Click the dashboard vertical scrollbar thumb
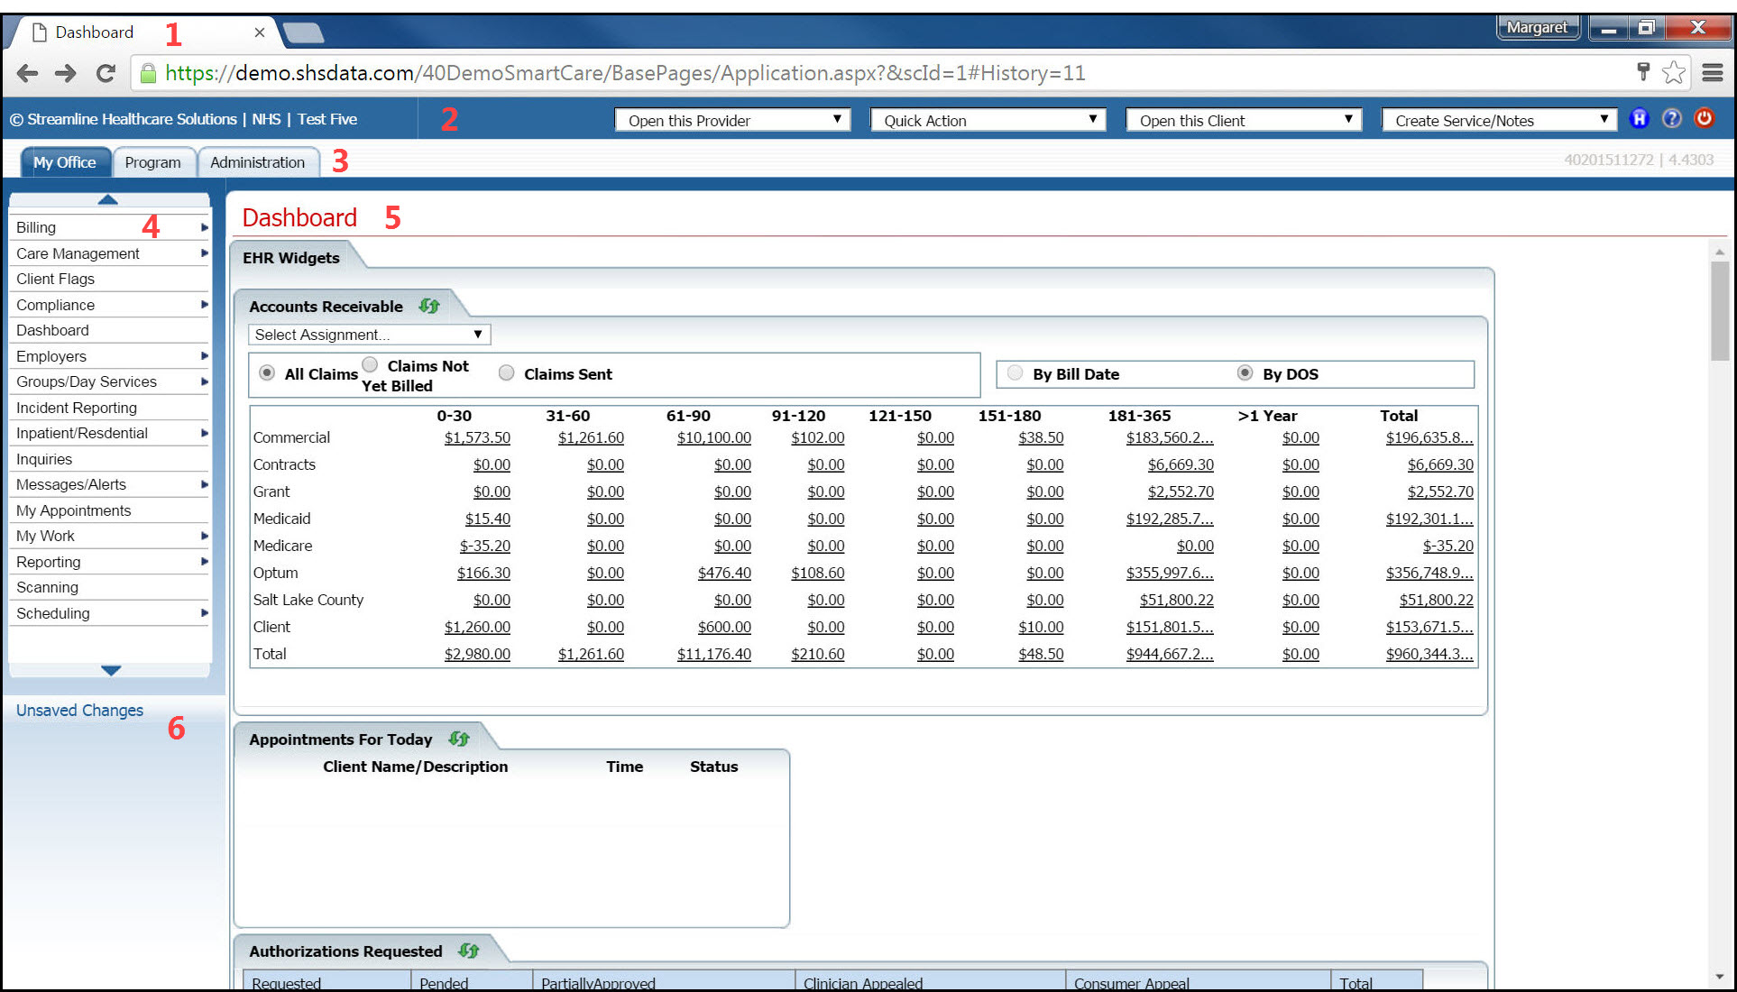Screen dimensions: 1737x992 (1719, 311)
